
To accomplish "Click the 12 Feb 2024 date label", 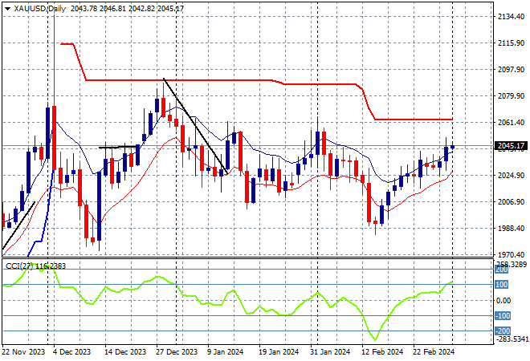I will pos(382,352).
